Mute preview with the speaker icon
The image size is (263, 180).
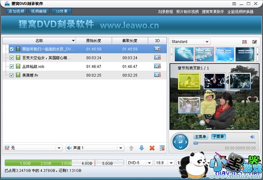[x=252, y=137]
